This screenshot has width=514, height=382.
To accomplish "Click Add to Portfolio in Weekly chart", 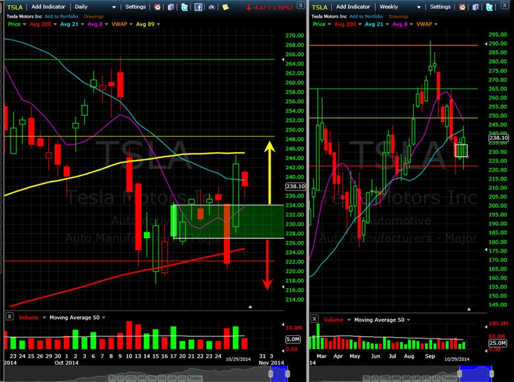I will pyautogui.click(x=366, y=16).
